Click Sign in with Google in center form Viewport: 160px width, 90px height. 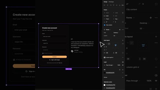click(x=54, y=60)
